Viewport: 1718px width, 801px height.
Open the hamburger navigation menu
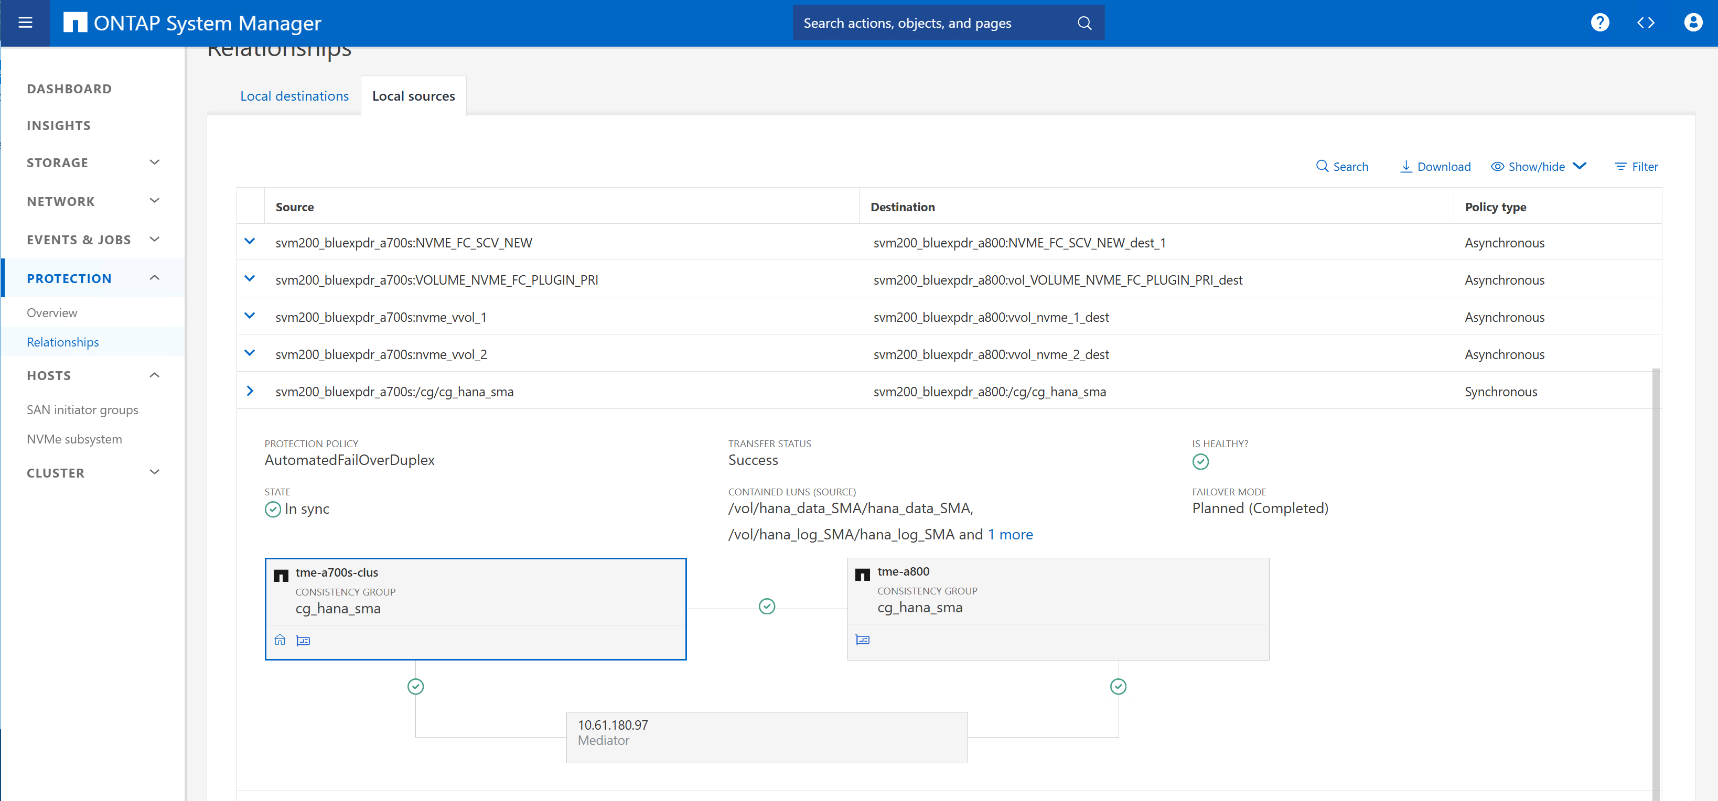click(x=25, y=23)
